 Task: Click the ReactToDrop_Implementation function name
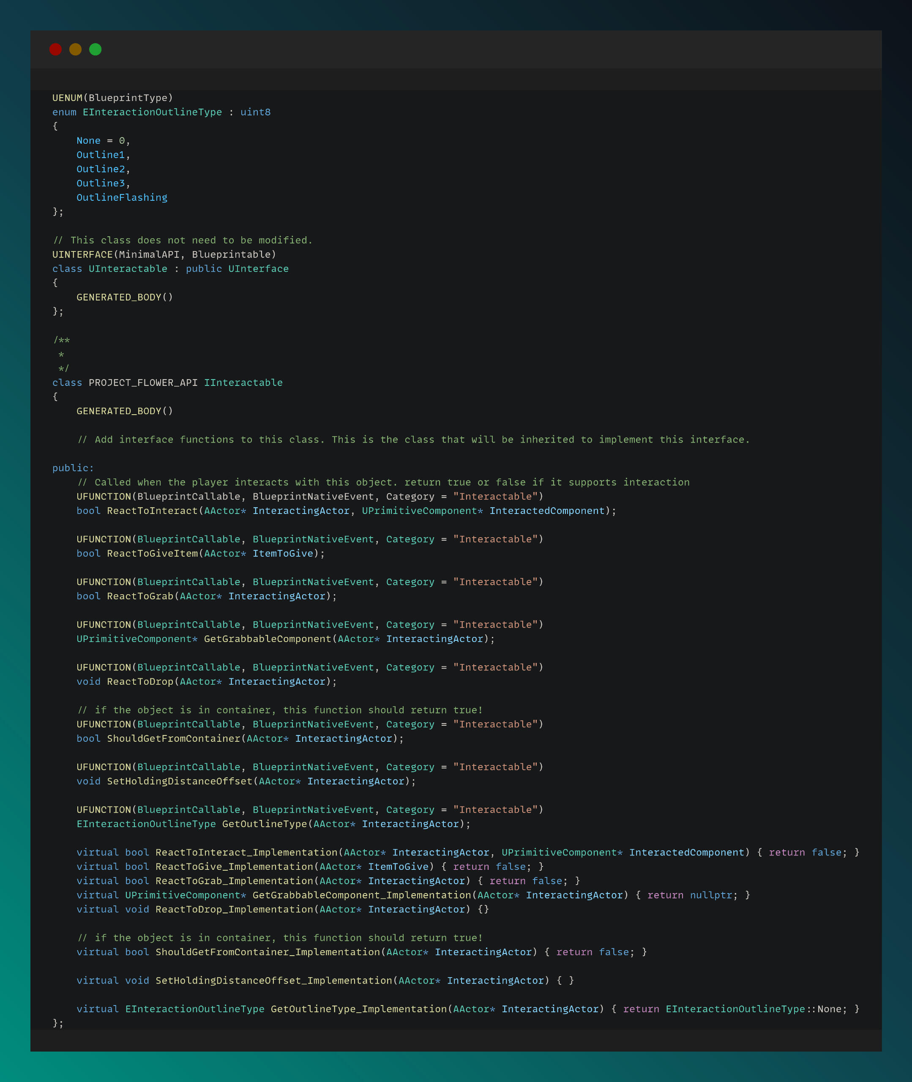tap(234, 909)
